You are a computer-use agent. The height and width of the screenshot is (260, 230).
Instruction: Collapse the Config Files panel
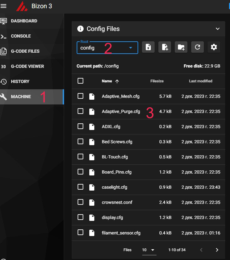pos(217,29)
